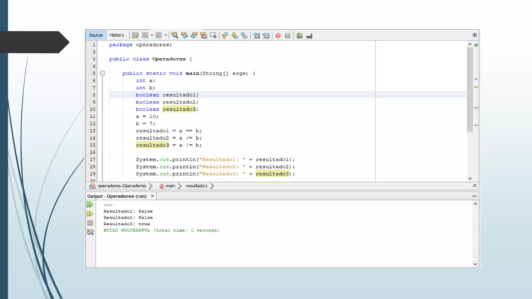Re-run the project from Output panel

90,205
